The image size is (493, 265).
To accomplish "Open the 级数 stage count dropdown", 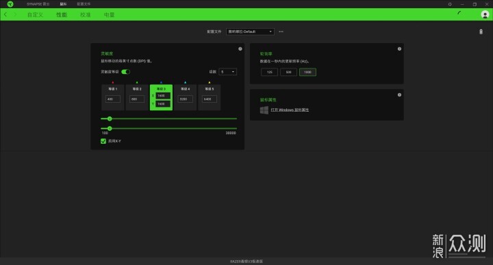I will [227, 72].
